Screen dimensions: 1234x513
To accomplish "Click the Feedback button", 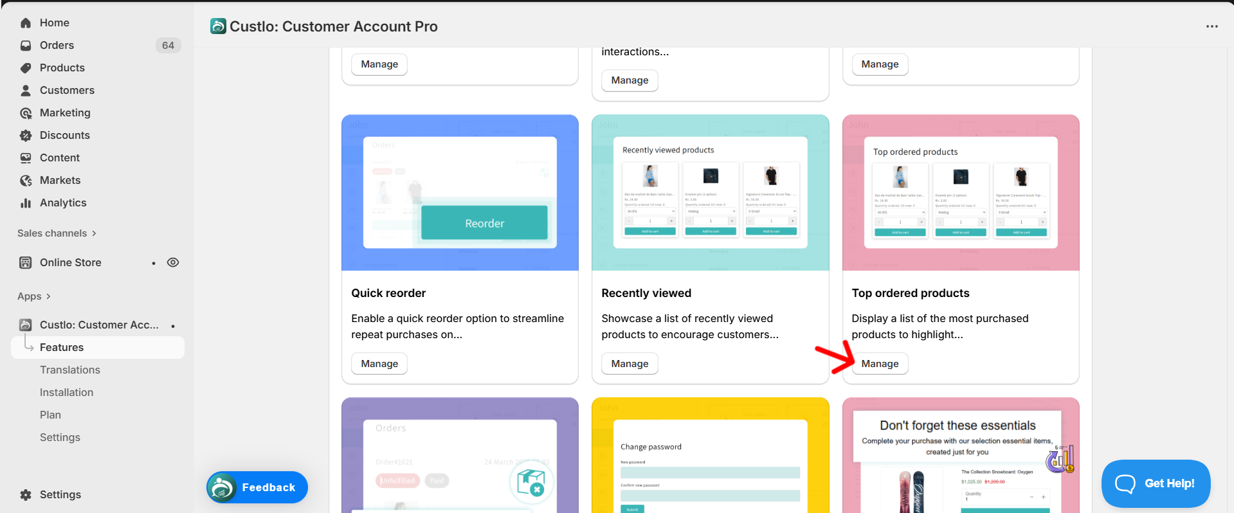I will point(257,487).
